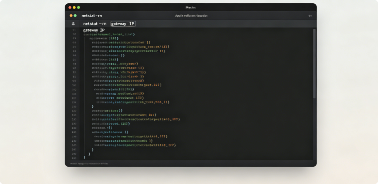The width and height of the screenshot is (378, 184).
Task: Close the window with the red button
Action: (x=70, y=7)
